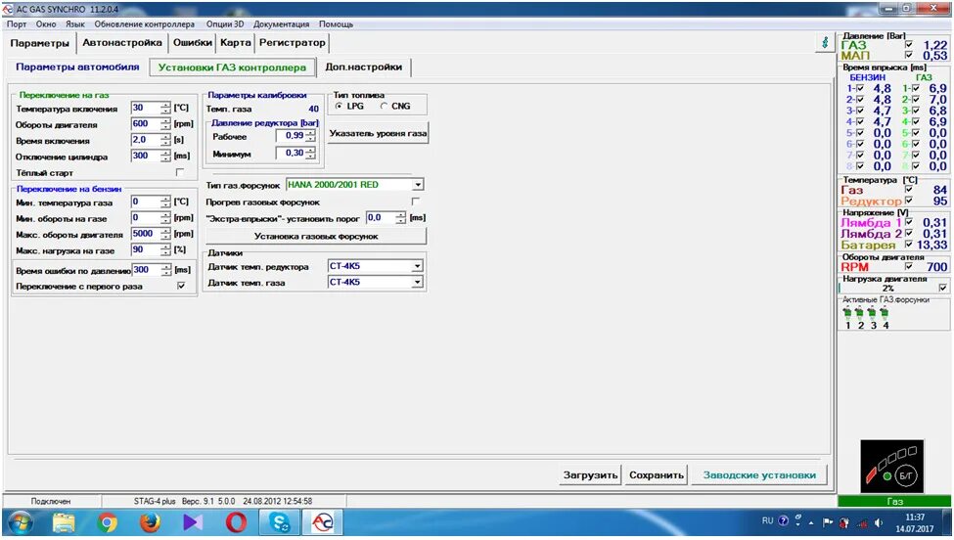Open the Регистратор tab
The width and height of the screenshot is (954, 540).
pyautogui.click(x=293, y=43)
